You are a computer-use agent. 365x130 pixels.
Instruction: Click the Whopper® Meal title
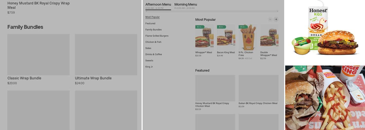coord(204,53)
